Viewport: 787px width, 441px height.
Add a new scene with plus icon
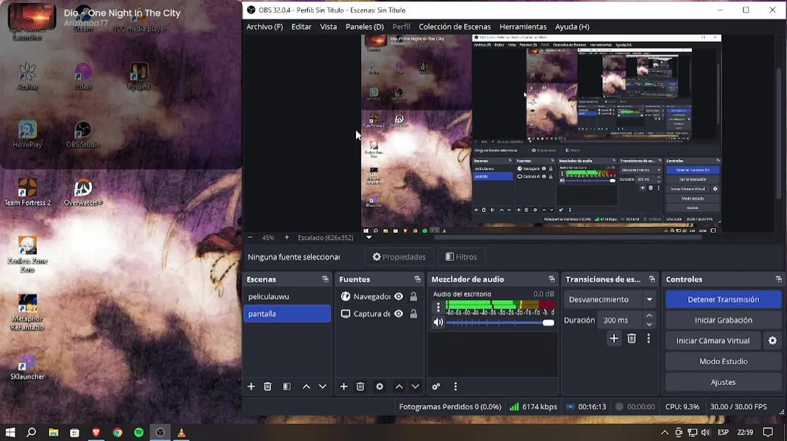[251, 386]
